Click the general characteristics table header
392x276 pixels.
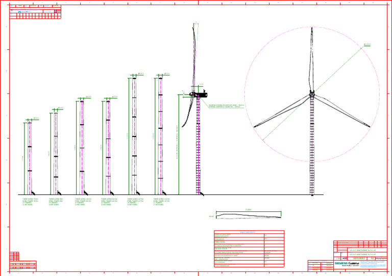pos(249,232)
